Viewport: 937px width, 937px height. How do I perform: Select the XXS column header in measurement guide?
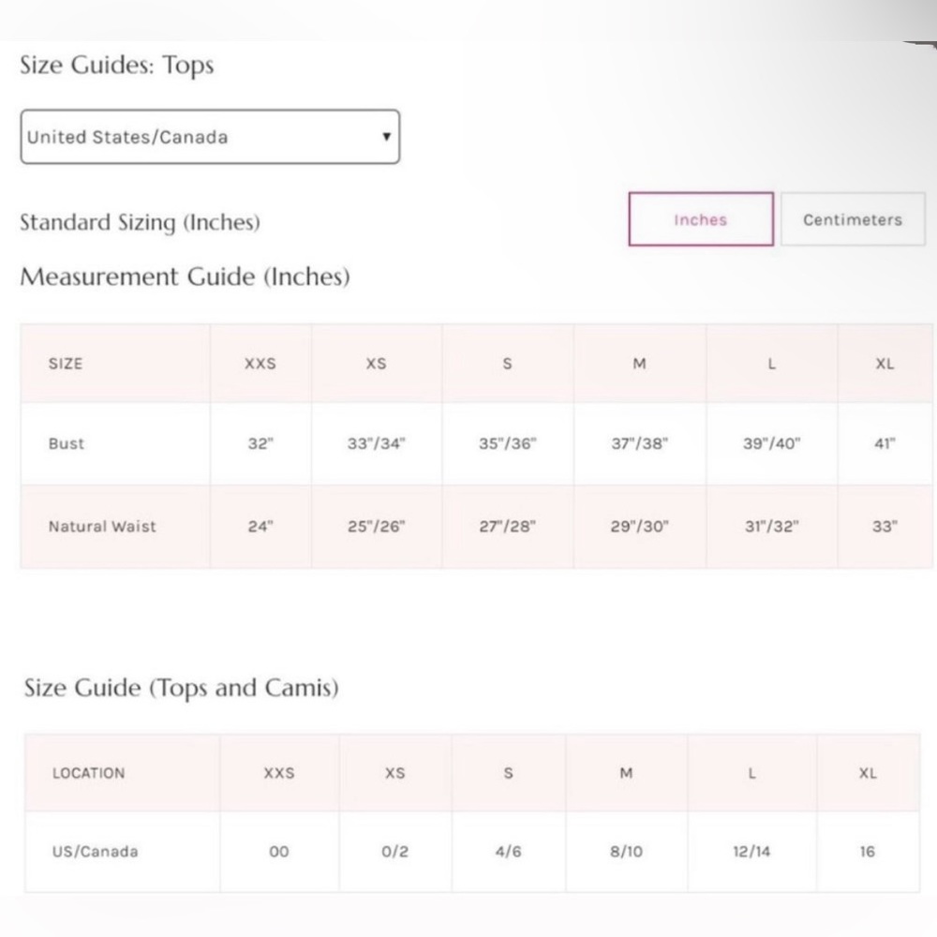click(x=260, y=364)
